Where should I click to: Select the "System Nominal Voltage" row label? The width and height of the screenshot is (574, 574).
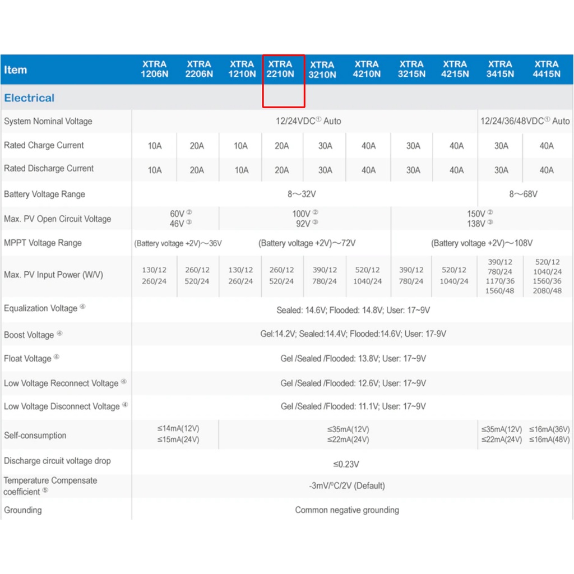pos(48,121)
